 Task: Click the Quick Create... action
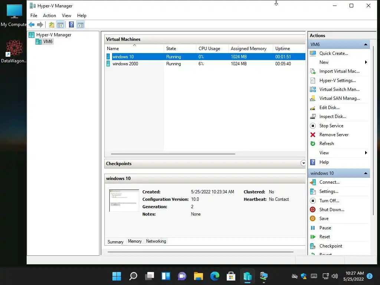pyautogui.click(x=334, y=53)
